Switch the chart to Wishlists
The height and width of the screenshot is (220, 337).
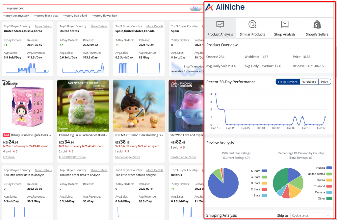coord(309,82)
